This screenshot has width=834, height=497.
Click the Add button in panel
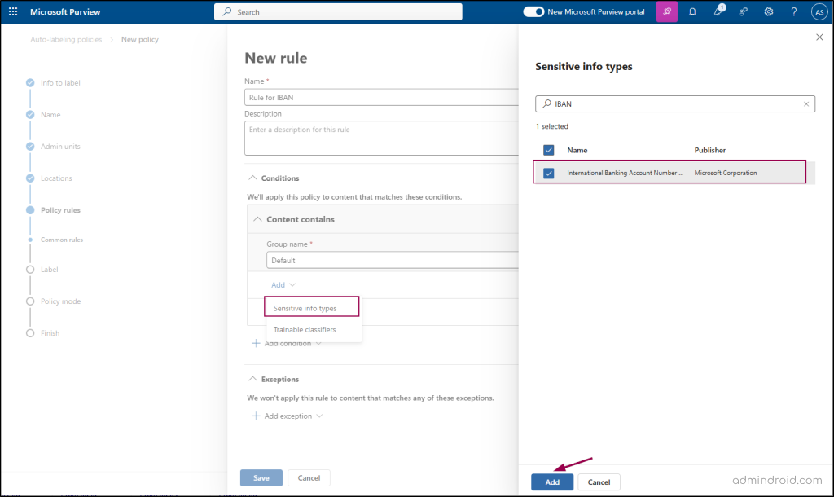(552, 482)
